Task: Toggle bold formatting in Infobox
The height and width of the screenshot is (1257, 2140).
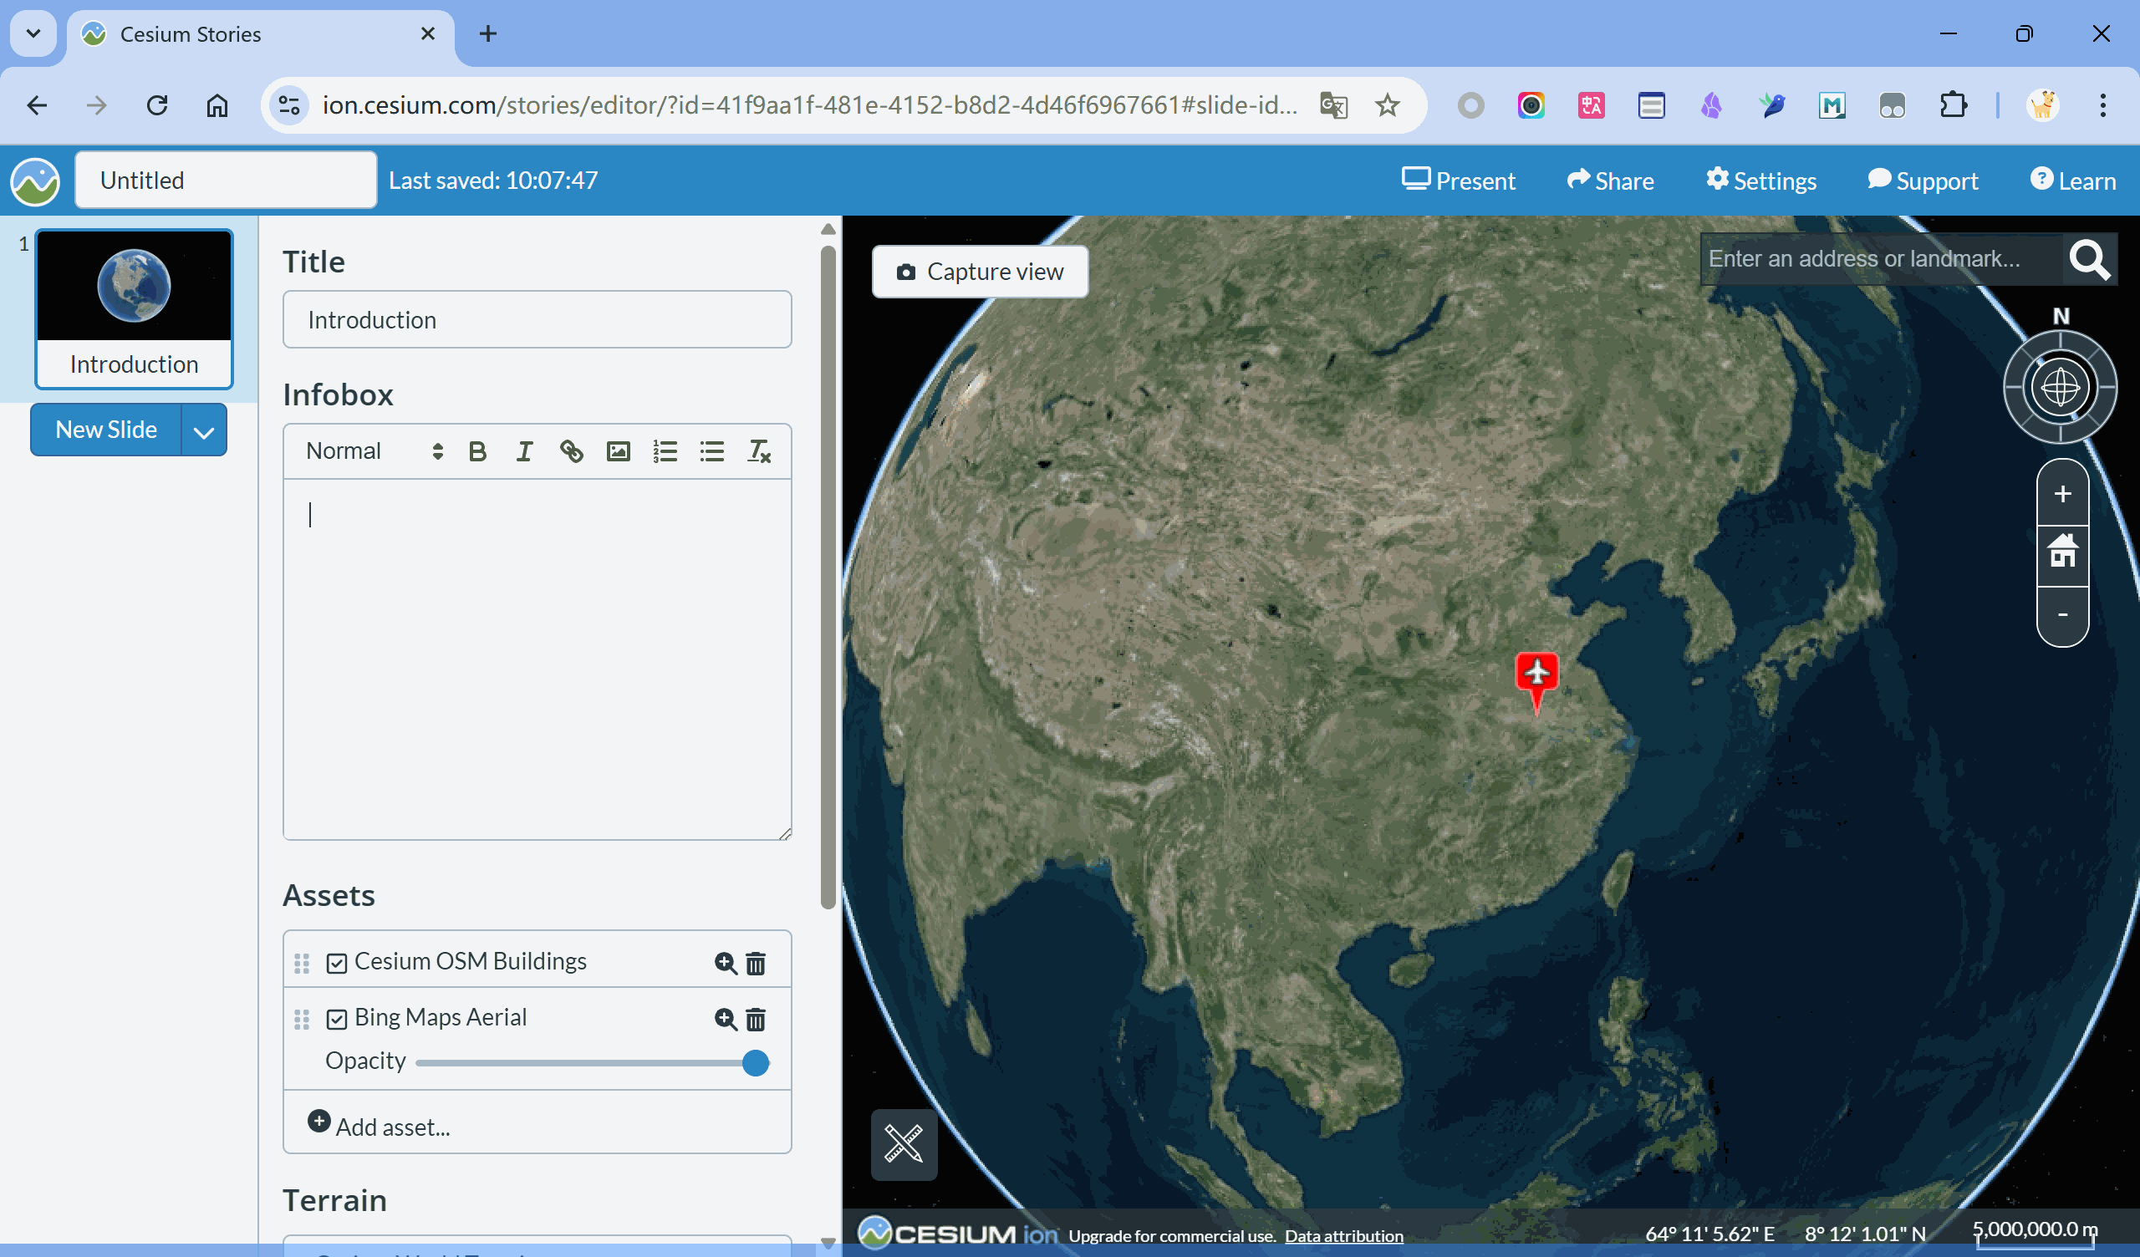Action: 477,451
